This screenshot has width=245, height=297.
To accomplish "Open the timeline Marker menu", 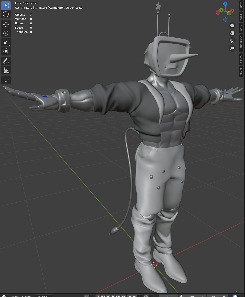I will point(27,296).
